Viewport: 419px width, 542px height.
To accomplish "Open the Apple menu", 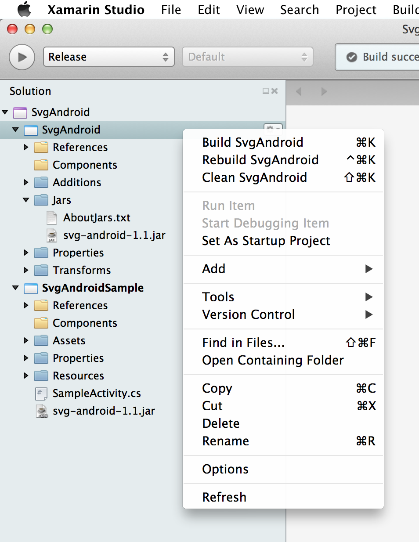I will 24,9.
